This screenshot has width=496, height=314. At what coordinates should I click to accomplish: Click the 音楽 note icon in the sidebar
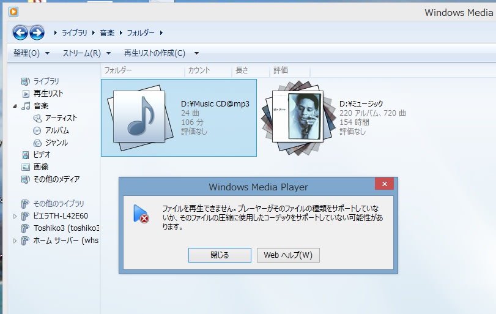point(26,106)
